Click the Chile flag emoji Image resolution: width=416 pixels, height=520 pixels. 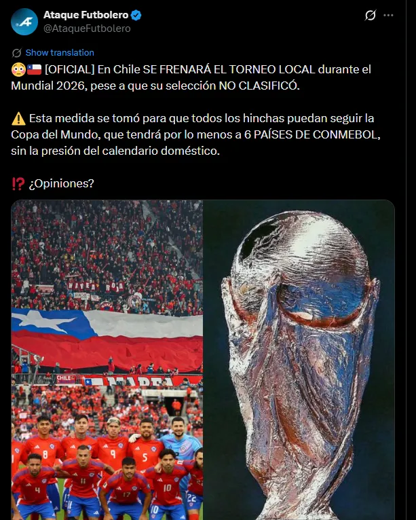(34, 70)
